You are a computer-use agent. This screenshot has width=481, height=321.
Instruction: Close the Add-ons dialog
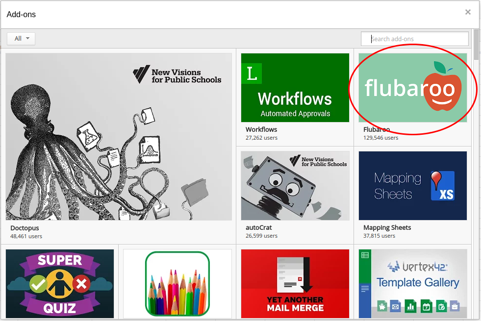pyautogui.click(x=468, y=12)
